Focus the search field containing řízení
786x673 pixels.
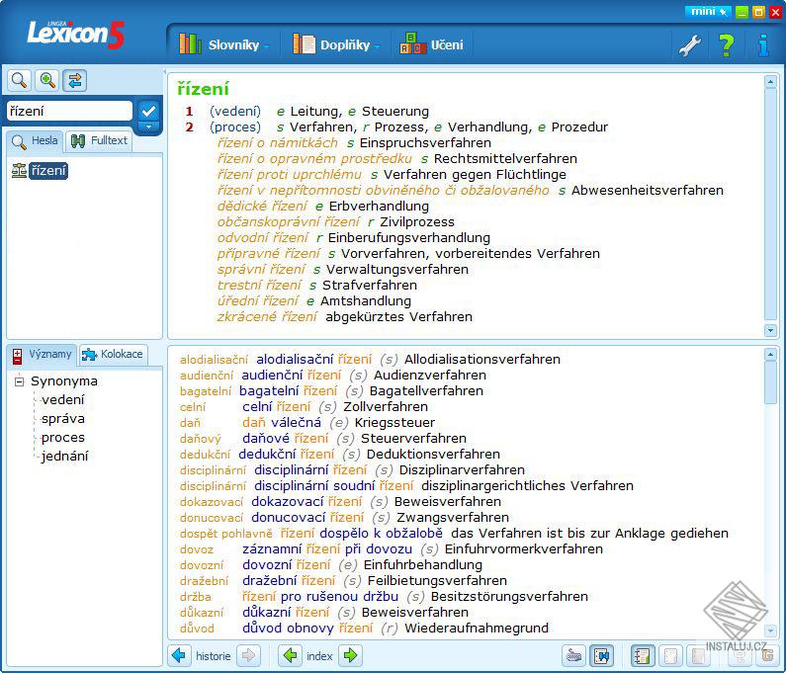tap(69, 111)
